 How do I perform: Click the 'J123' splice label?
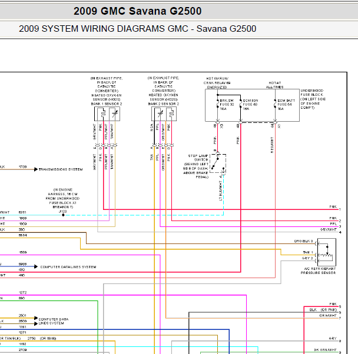(x=63, y=211)
